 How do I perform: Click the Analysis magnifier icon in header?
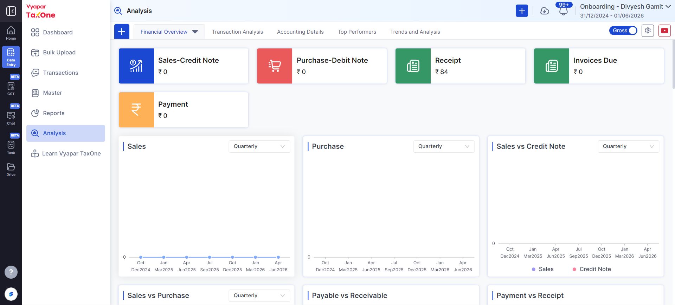point(118,11)
